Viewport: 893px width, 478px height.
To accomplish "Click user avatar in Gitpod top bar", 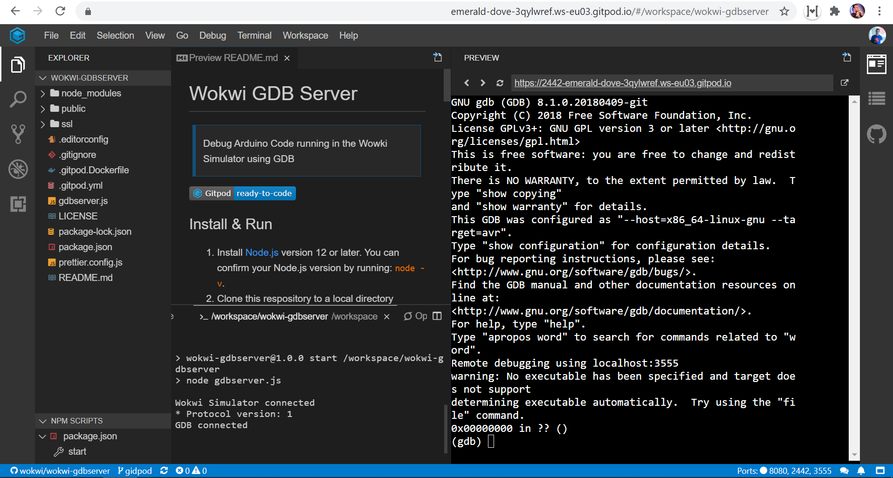I will [877, 35].
